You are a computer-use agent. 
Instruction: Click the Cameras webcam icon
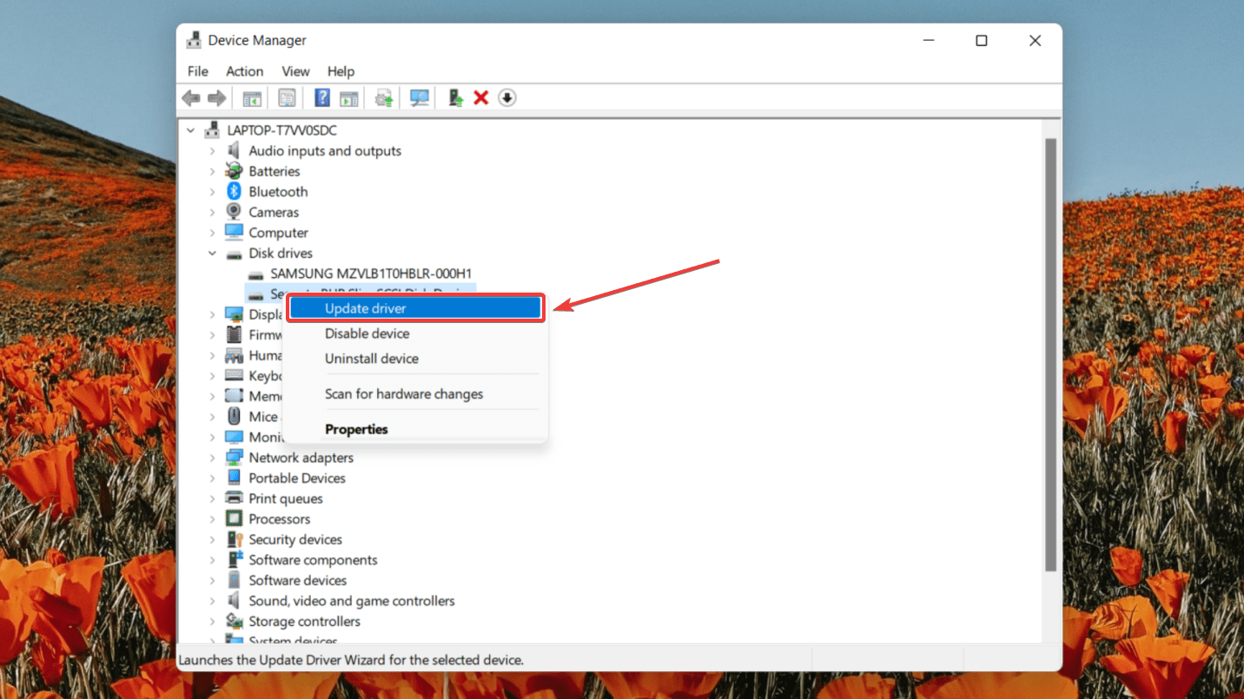234,212
